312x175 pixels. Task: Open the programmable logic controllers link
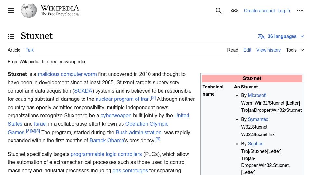point(106,154)
